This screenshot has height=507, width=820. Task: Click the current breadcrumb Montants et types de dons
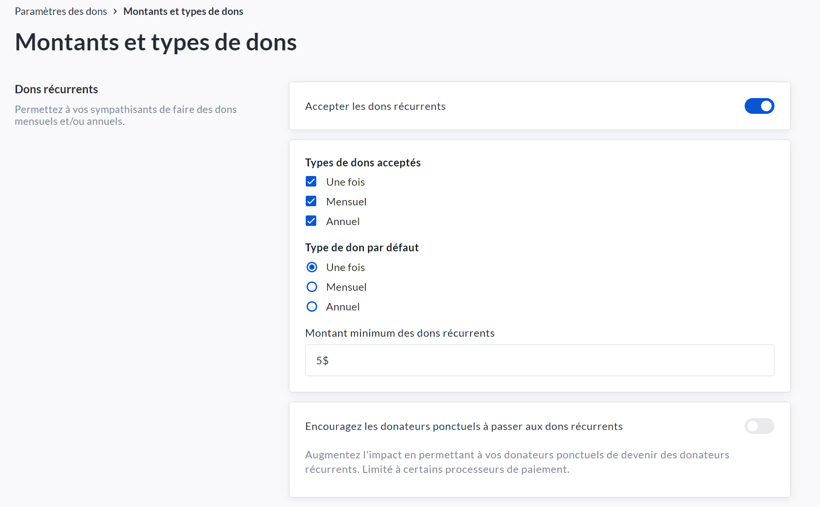point(183,11)
